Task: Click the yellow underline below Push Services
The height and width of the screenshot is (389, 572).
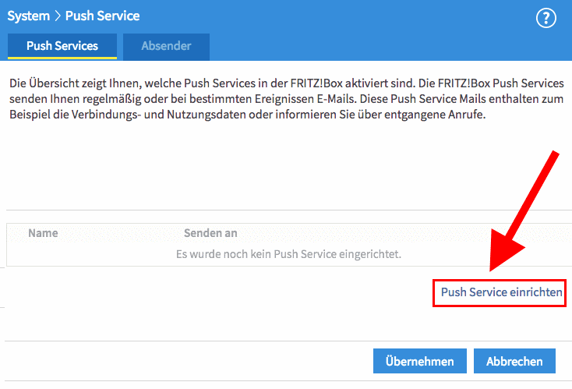Action: [62, 58]
